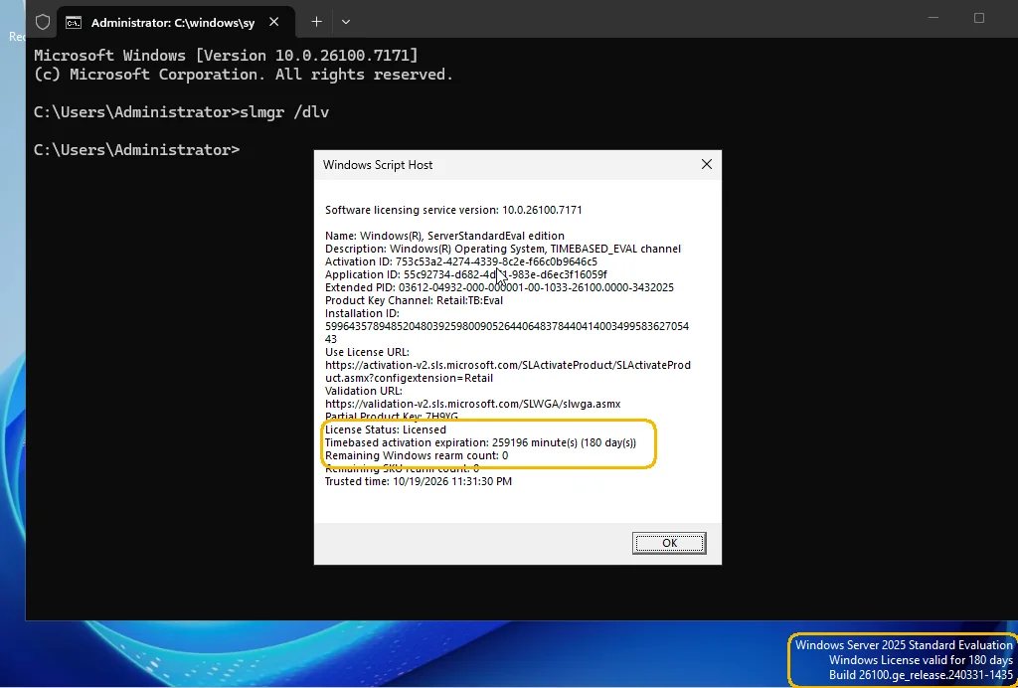The image size is (1018, 688).
Task: Select the Administrator: C:\windows\sy tab
Action: pyautogui.click(x=175, y=22)
